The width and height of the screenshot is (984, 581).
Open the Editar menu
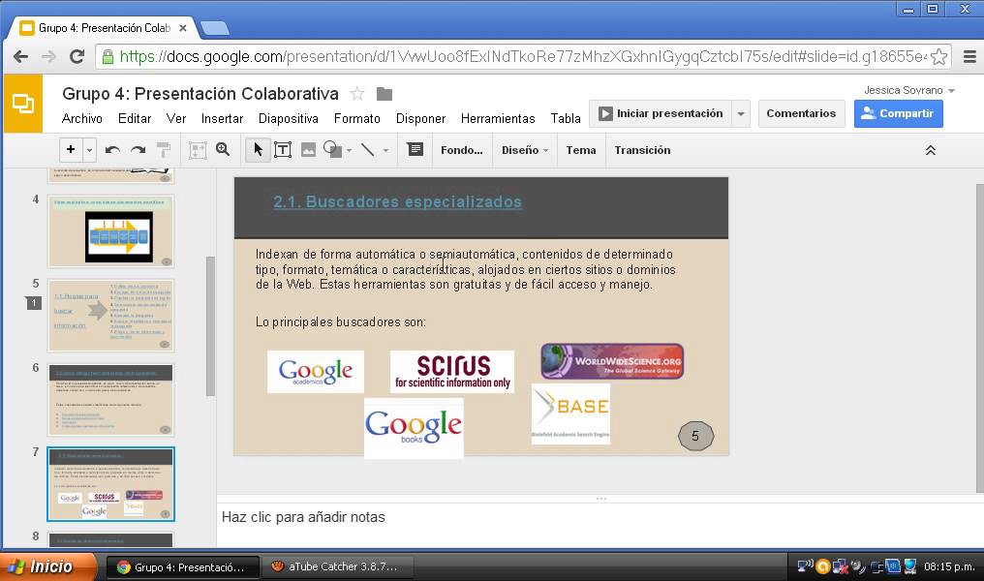[x=135, y=118]
